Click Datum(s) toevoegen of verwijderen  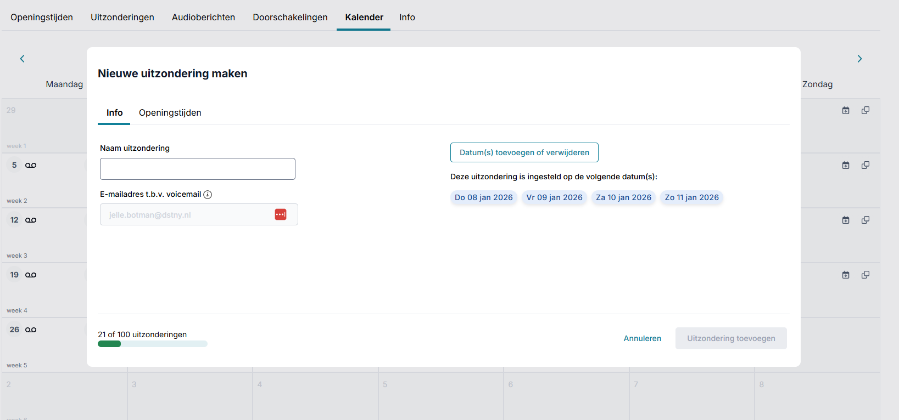524,152
